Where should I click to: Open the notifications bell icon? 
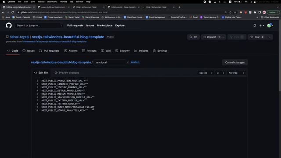255,25
